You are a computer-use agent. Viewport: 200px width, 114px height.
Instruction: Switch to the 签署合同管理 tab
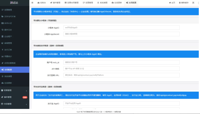[71, 3]
